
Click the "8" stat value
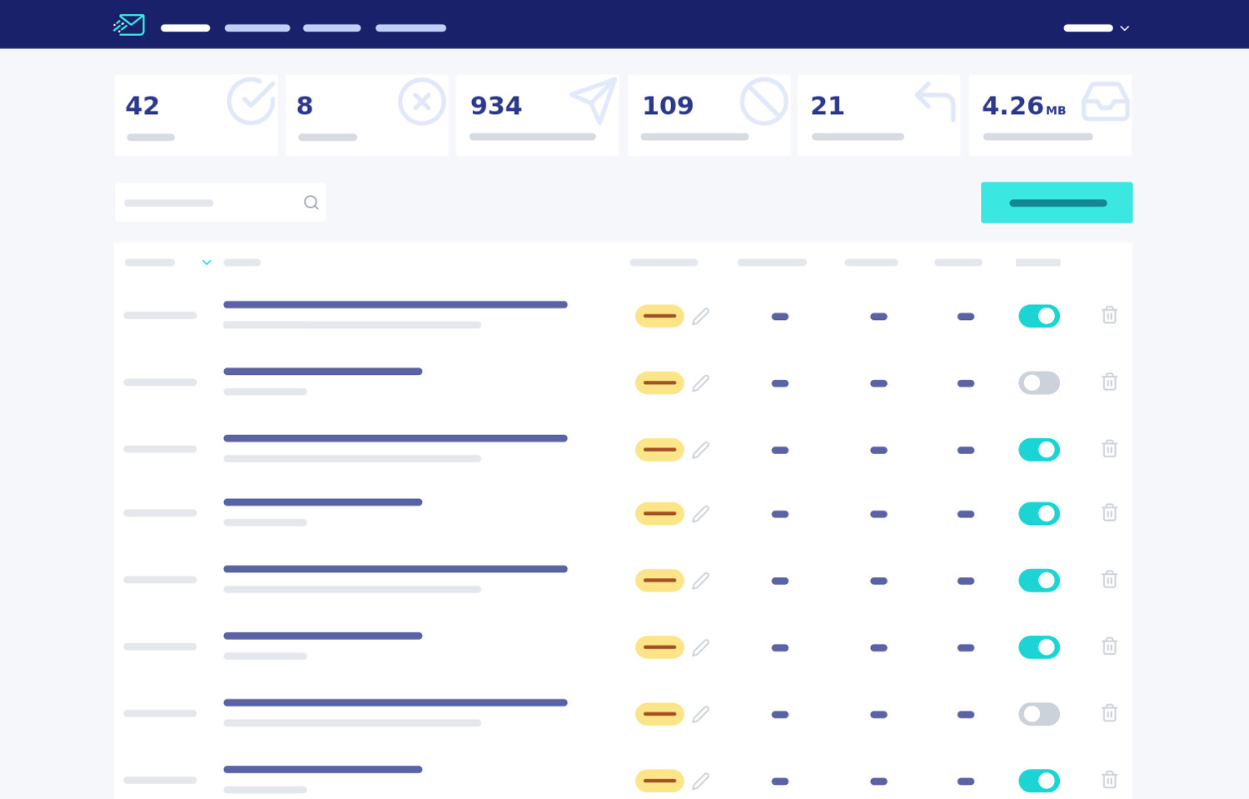[305, 106]
